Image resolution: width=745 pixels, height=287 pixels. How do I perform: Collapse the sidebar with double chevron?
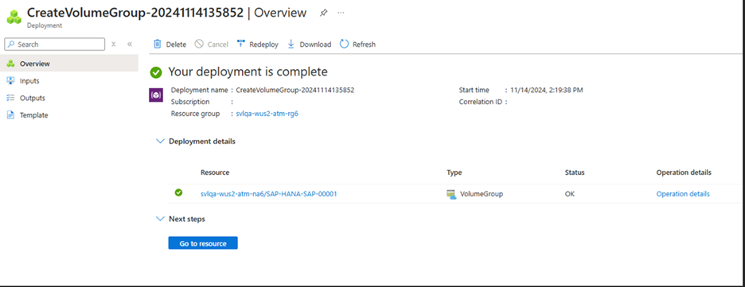pyautogui.click(x=129, y=44)
